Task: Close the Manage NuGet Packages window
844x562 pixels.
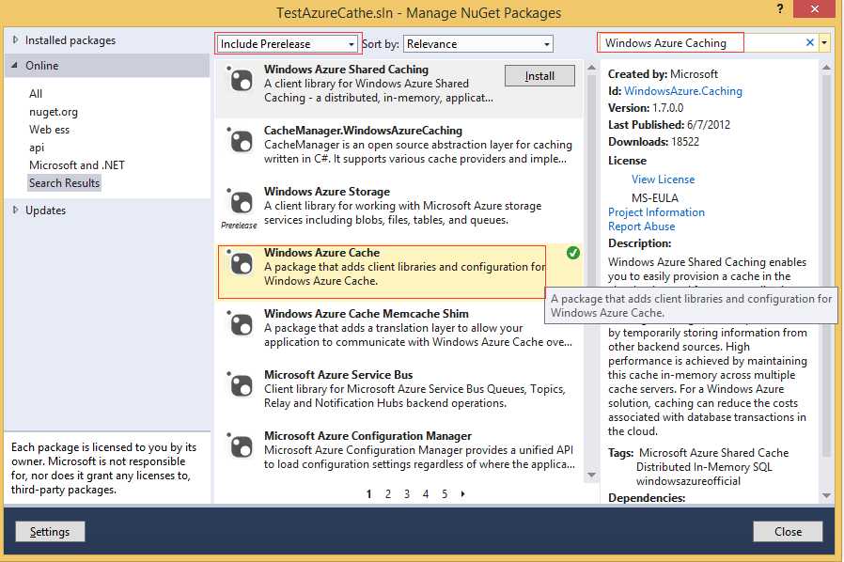Action: pyautogui.click(x=815, y=8)
